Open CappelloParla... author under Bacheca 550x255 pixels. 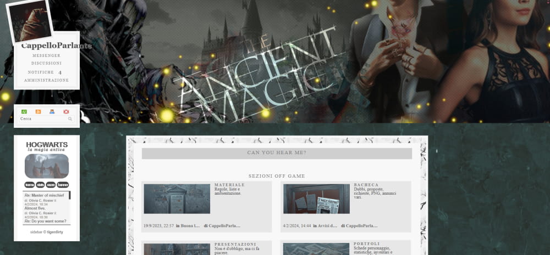[362, 226]
